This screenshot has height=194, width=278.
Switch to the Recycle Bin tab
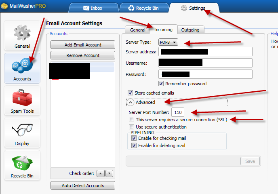click(x=144, y=8)
